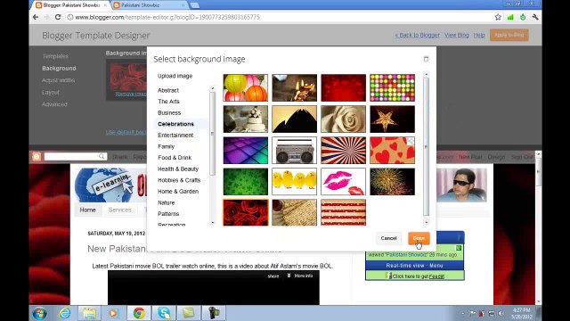Viewport: 570px width, 321px height.
Task: Click the blog navbar search field
Action: [x=75, y=157]
